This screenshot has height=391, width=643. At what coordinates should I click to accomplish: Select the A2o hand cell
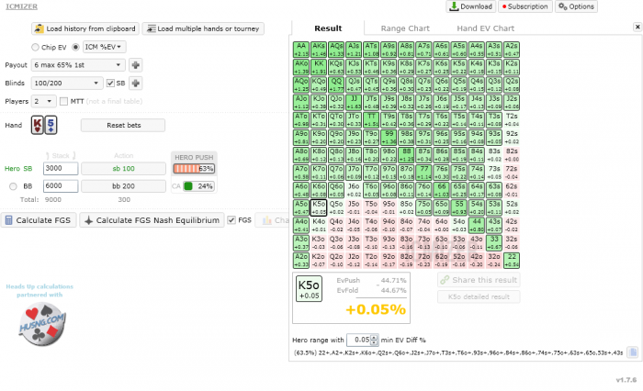click(301, 261)
